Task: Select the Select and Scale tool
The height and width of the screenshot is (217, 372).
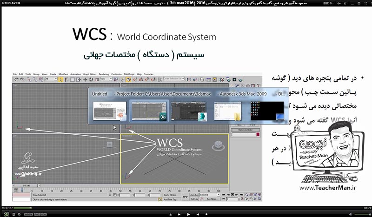Action: pyautogui.click(x=97, y=79)
